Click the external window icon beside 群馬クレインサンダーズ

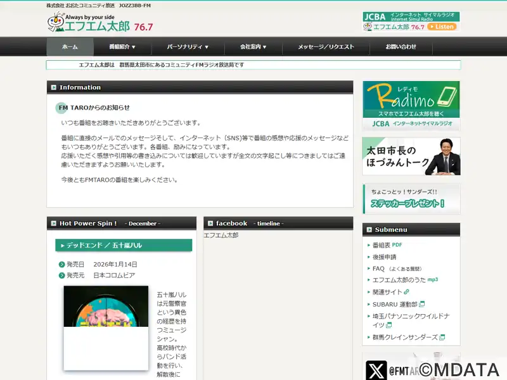pyautogui.click(x=442, y=338)
